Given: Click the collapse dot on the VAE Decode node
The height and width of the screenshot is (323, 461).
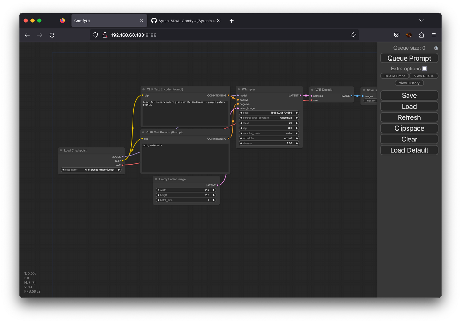Looking at the screenshot, I should click(313, 90).
